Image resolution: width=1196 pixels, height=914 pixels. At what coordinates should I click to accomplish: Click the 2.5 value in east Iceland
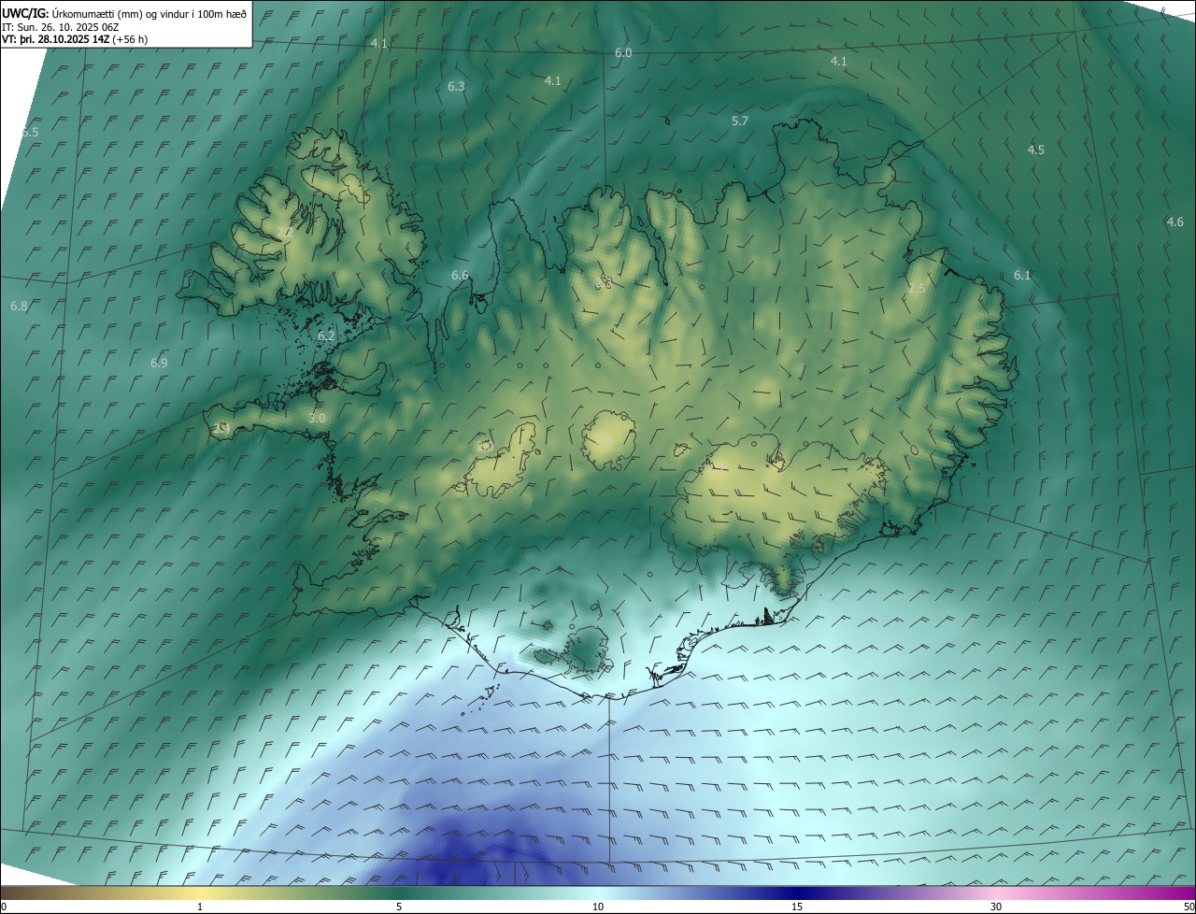[x=917, y=289]
